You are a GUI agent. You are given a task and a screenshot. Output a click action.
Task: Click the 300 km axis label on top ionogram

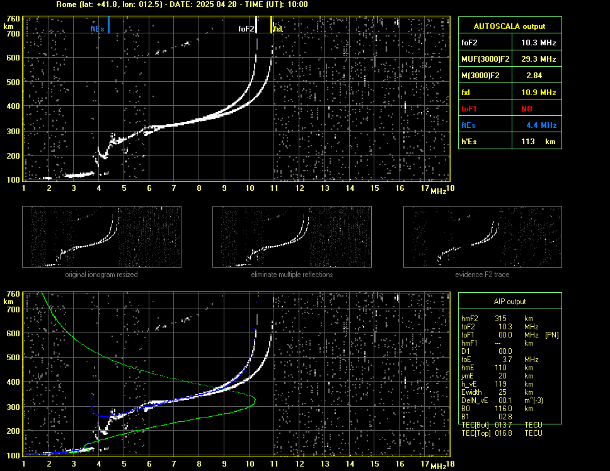[13, 132]
